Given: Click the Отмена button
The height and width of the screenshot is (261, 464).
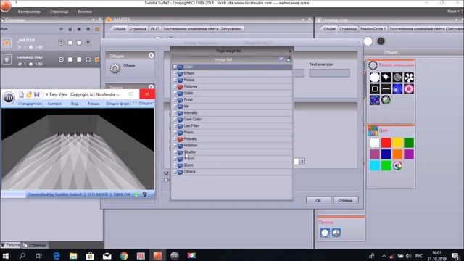Looking at the screenshot, I should click(x=345, y=200).
